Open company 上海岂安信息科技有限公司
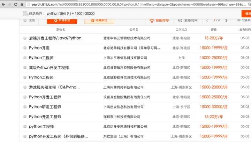Image resolution: width=251 pixels, height=142 pixels. pos(123,107)
